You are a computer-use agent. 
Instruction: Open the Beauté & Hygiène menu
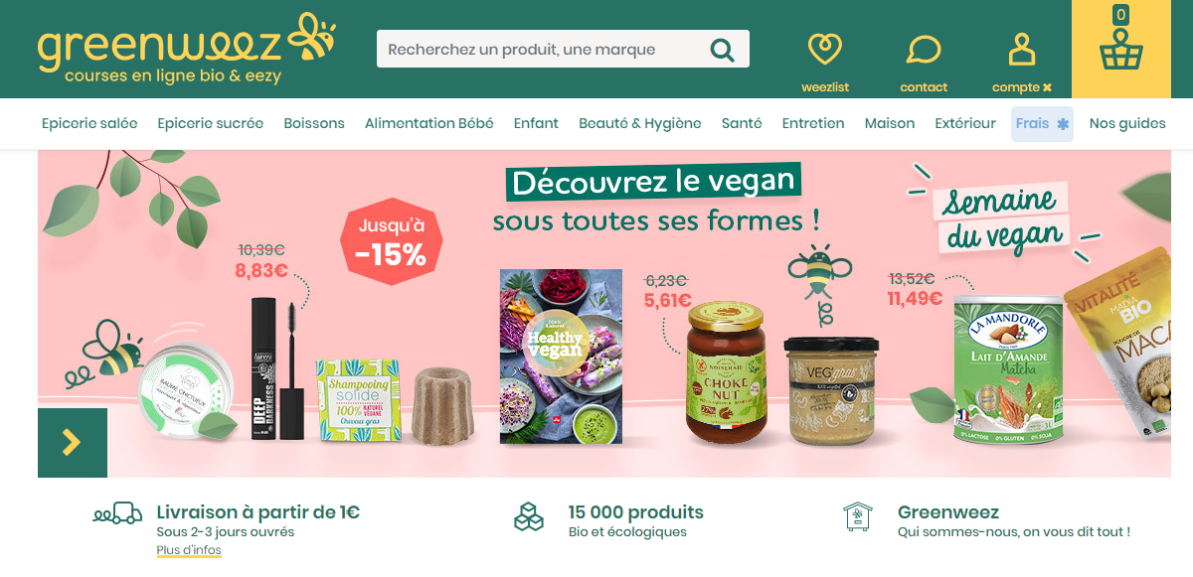pyautogui.click(x=640, y=123)
